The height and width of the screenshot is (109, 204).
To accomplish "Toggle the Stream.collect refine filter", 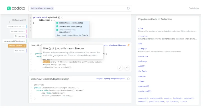I will pos(18,31).
